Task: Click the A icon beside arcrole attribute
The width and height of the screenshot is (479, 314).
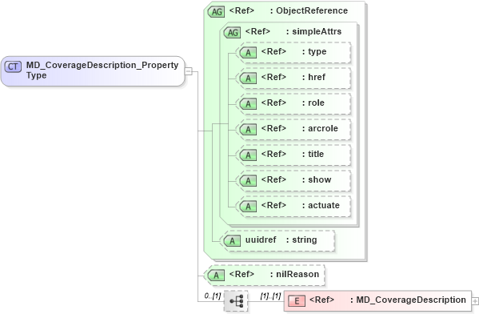Action: click(248, 130)
